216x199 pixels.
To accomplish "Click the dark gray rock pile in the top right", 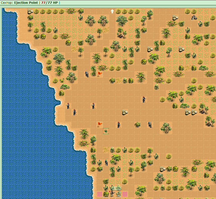I will coord(194,17).
